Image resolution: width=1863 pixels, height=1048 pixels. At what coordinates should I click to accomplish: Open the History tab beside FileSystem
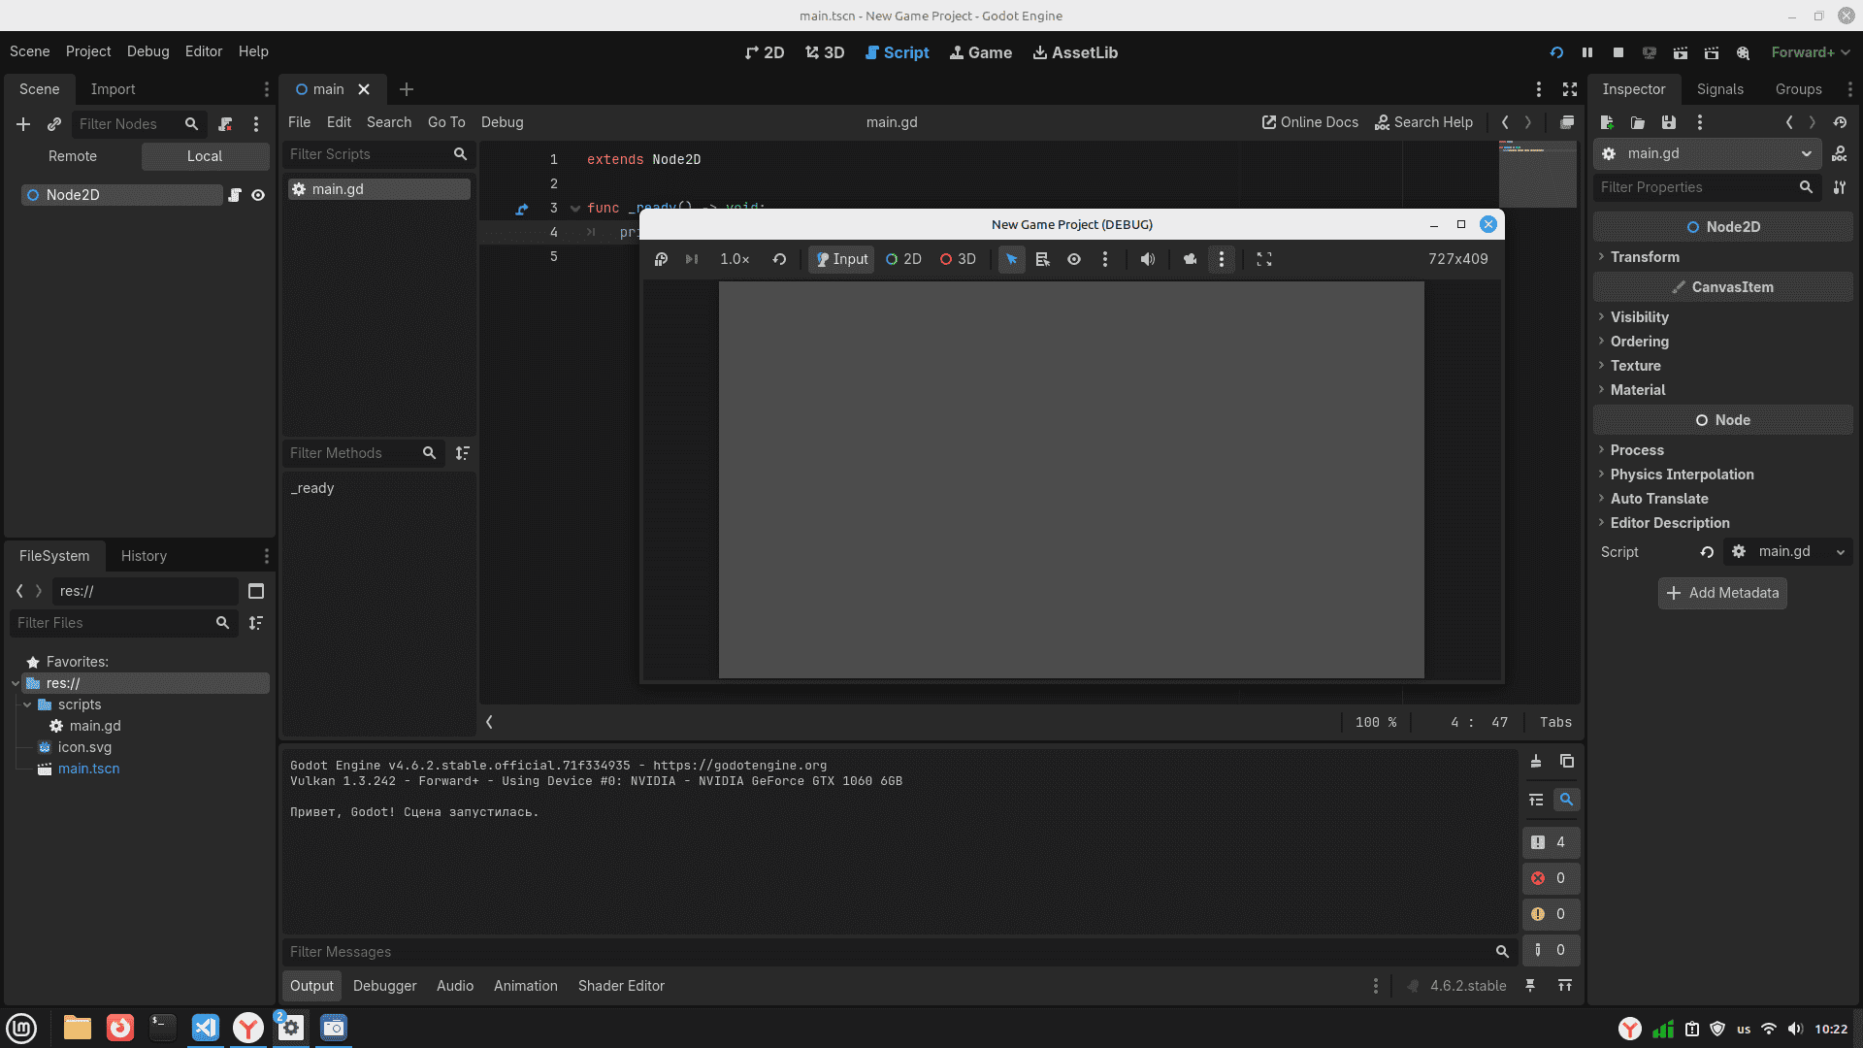pos(144,556)
